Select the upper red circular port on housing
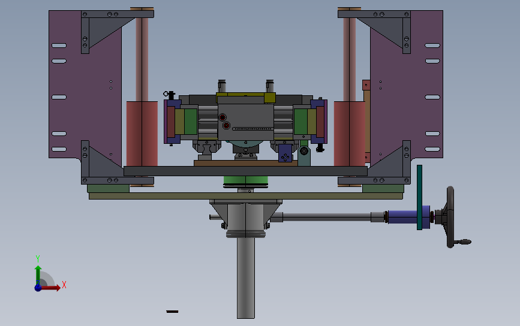This screenshot has height=326, width=520. click(223, 117)
